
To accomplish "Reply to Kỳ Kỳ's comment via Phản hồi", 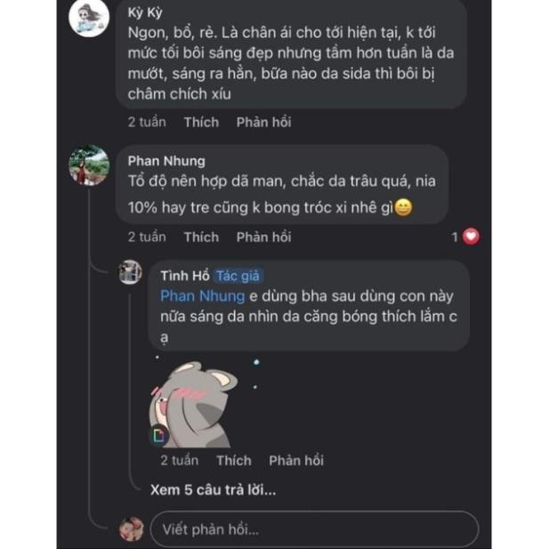I will (263, 122).
